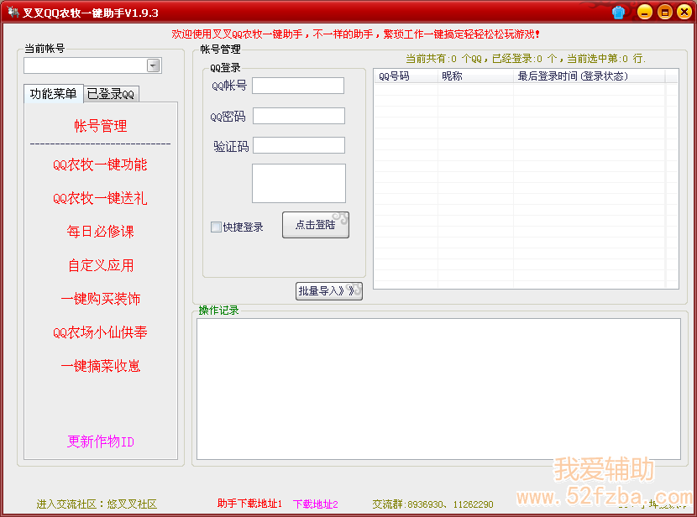The height and width of the screenshot is (517, 697).
Task: Click the account count status text
Action: (x=526, y=59)
